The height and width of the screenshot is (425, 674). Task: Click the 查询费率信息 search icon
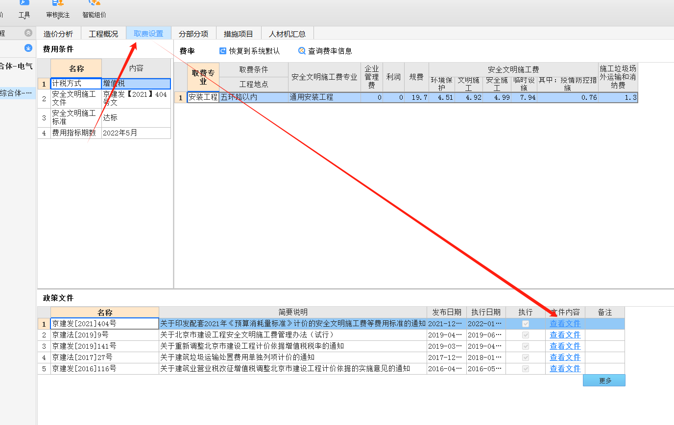tap(302, 51)
